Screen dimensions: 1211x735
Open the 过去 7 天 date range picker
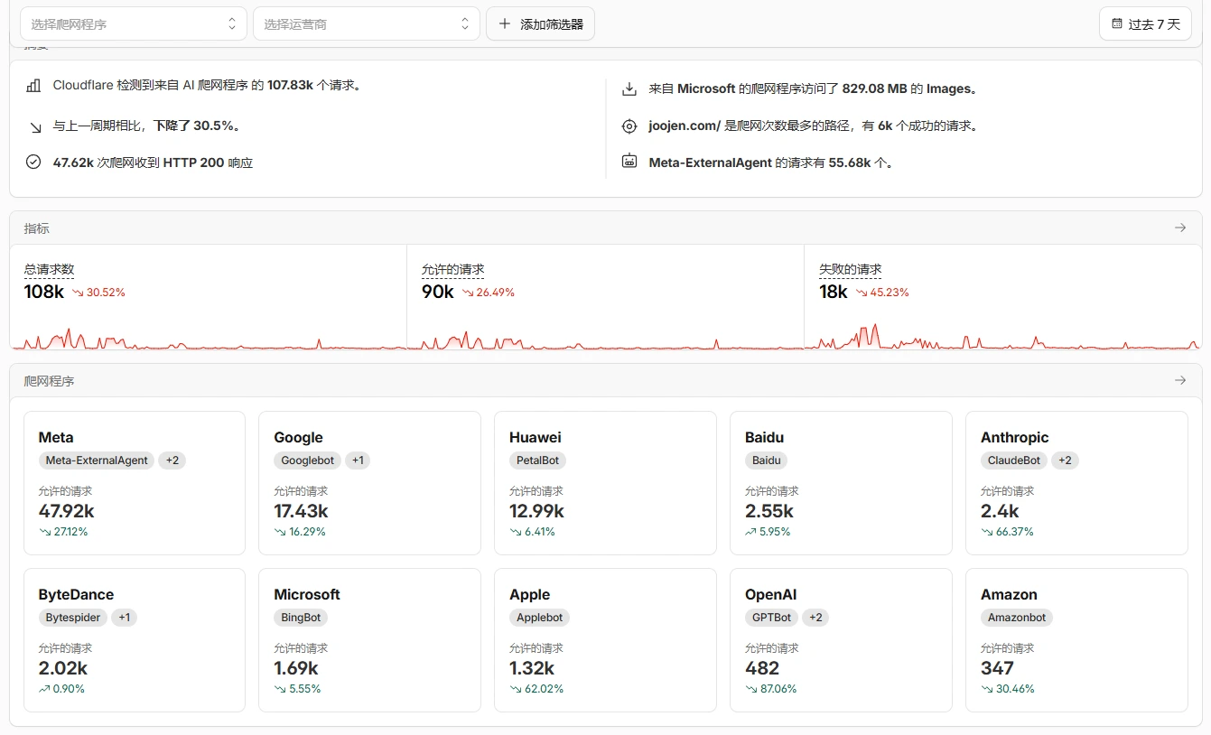tap(1145, 24)
